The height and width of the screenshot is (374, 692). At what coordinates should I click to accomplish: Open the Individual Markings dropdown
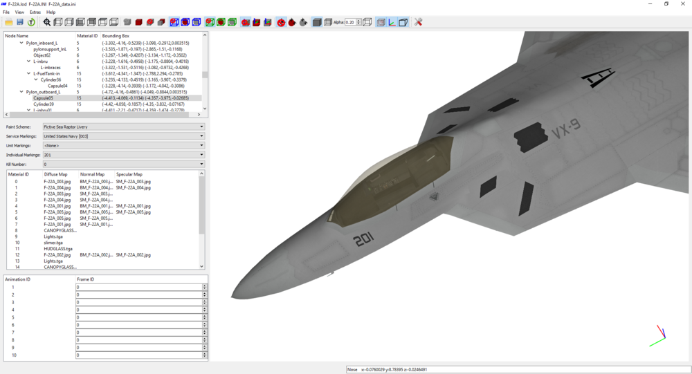point(124,155)
